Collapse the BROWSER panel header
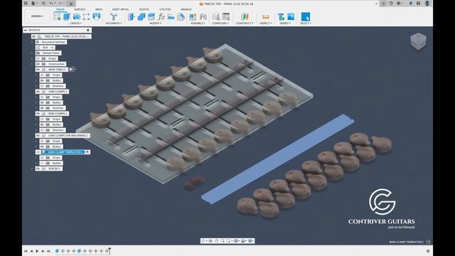The image size is (455, 256). tap(26, 30)
